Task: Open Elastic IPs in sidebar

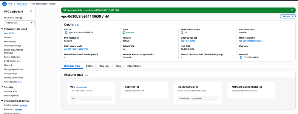Action: tap(8, 65)
